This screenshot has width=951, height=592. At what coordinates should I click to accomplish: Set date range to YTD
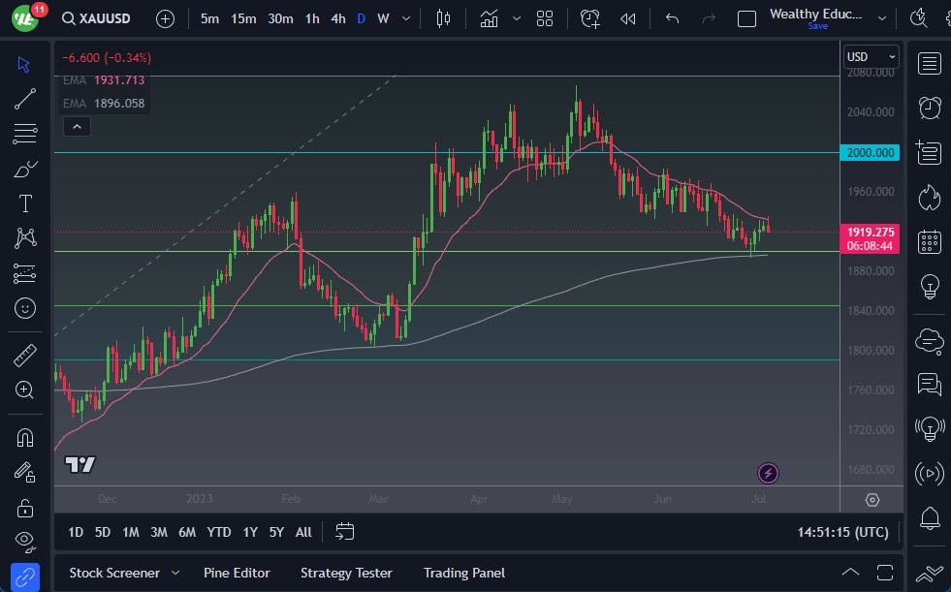tap(219, 532)
